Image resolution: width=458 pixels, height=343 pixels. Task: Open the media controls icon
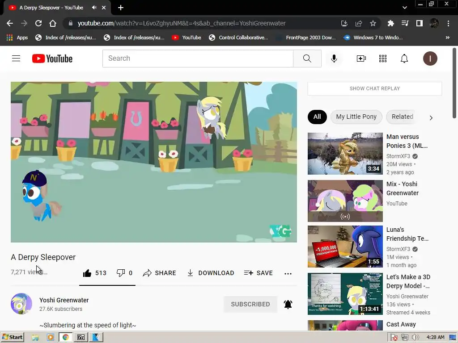405,23
